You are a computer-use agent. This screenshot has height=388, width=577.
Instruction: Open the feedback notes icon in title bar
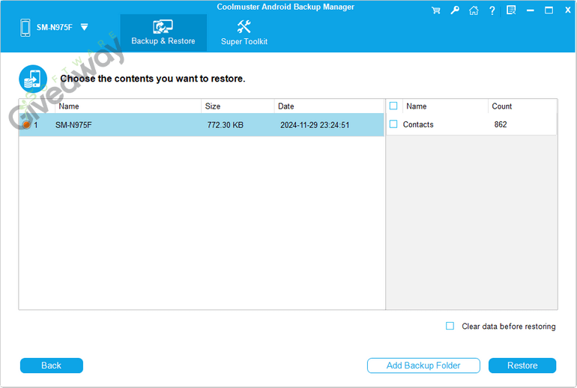point(511,10)
